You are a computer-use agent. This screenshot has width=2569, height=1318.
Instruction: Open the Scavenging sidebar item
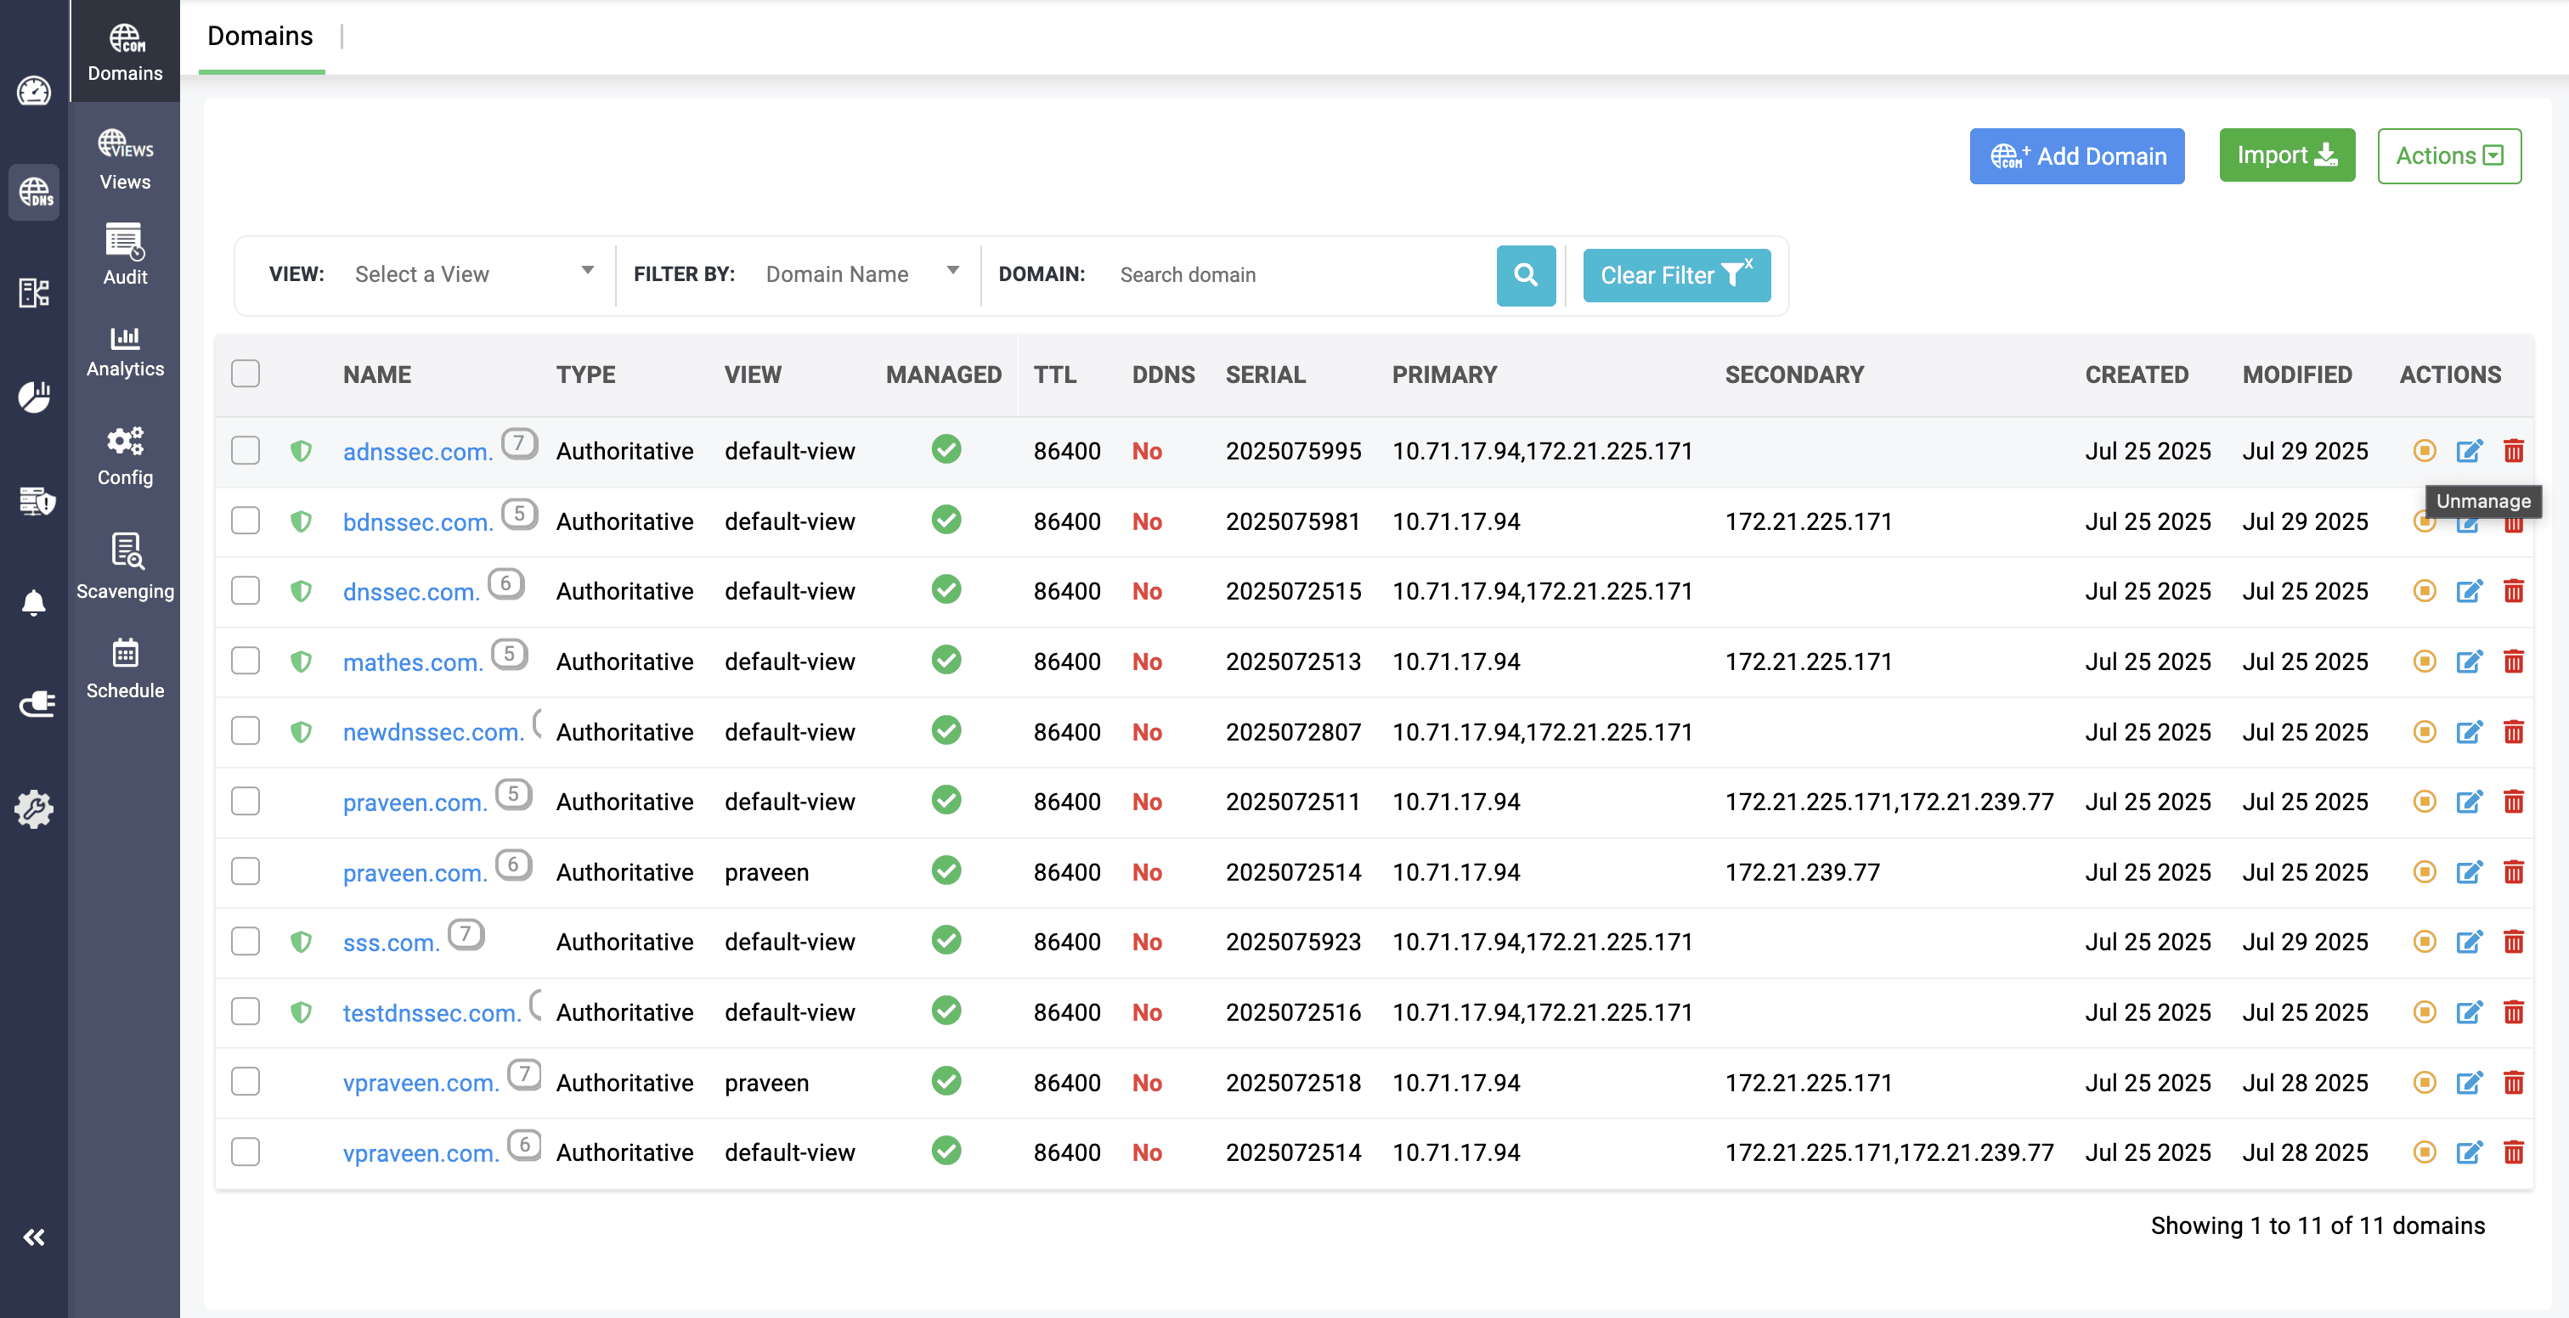click(x=125, y=566)
